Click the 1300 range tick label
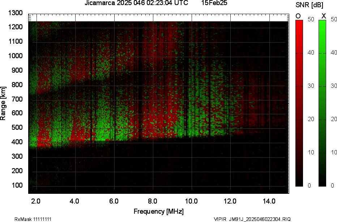Screen dimensions: 337x222 point(16,13)
